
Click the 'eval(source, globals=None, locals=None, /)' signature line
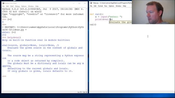tap(30, 45)
